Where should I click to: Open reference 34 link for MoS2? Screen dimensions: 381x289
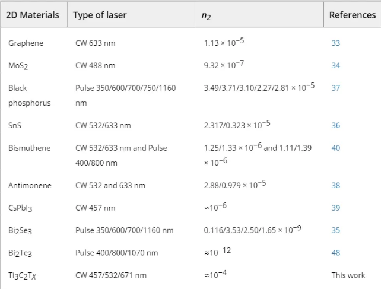(336, 65)
